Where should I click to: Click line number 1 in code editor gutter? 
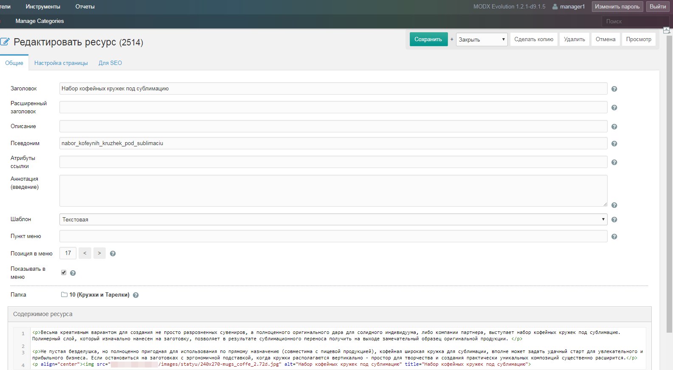23,334
